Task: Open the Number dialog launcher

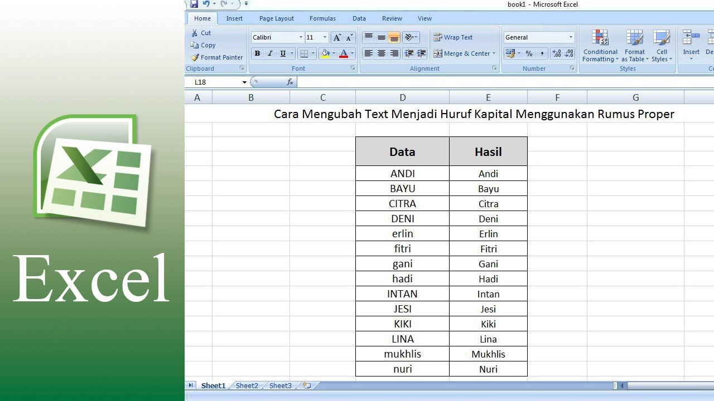Action: pyautogui.click(x=572, y=69)
